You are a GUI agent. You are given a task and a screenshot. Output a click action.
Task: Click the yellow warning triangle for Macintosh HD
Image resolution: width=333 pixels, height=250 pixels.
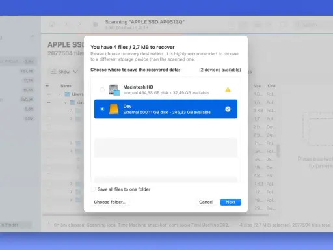[228, 90]
